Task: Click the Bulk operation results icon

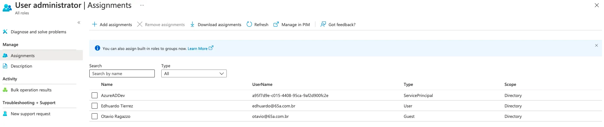Action: [x=5, y=90]
